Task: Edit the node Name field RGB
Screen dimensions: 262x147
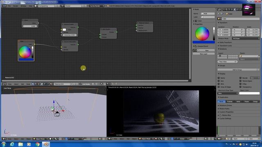Action: click(208, 13)
